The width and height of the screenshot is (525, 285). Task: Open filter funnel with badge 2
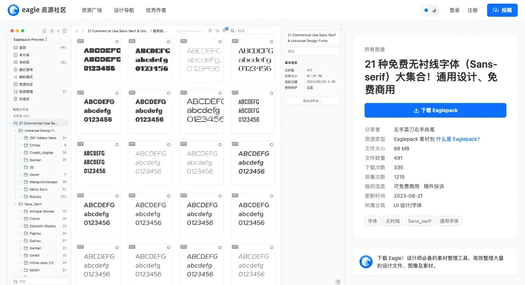point(224,31)
